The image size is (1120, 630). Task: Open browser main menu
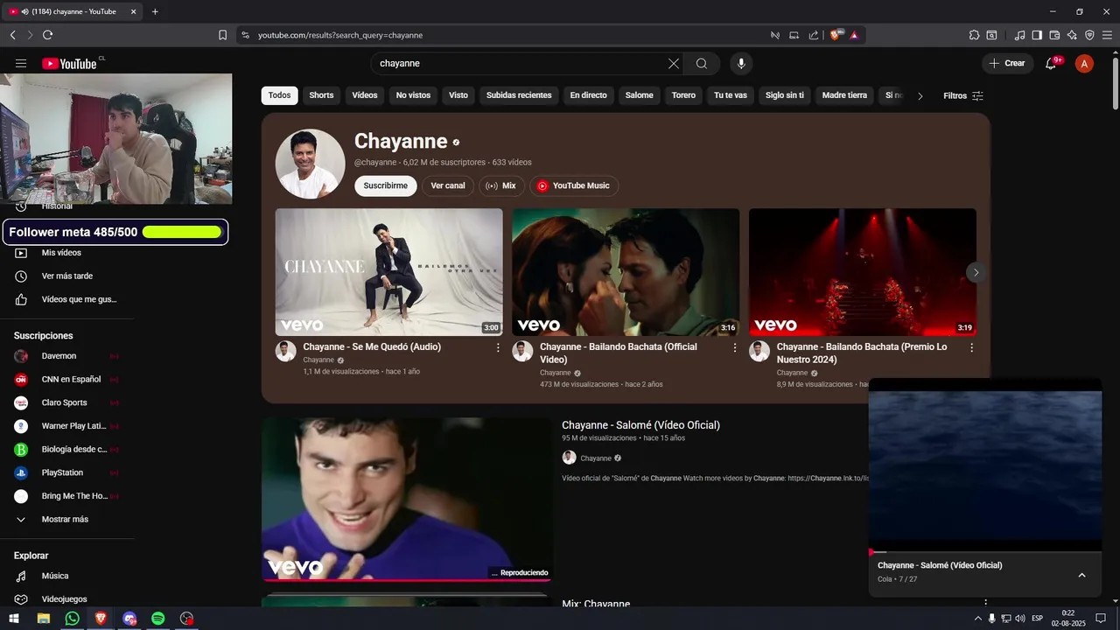tap(1107, 35)
